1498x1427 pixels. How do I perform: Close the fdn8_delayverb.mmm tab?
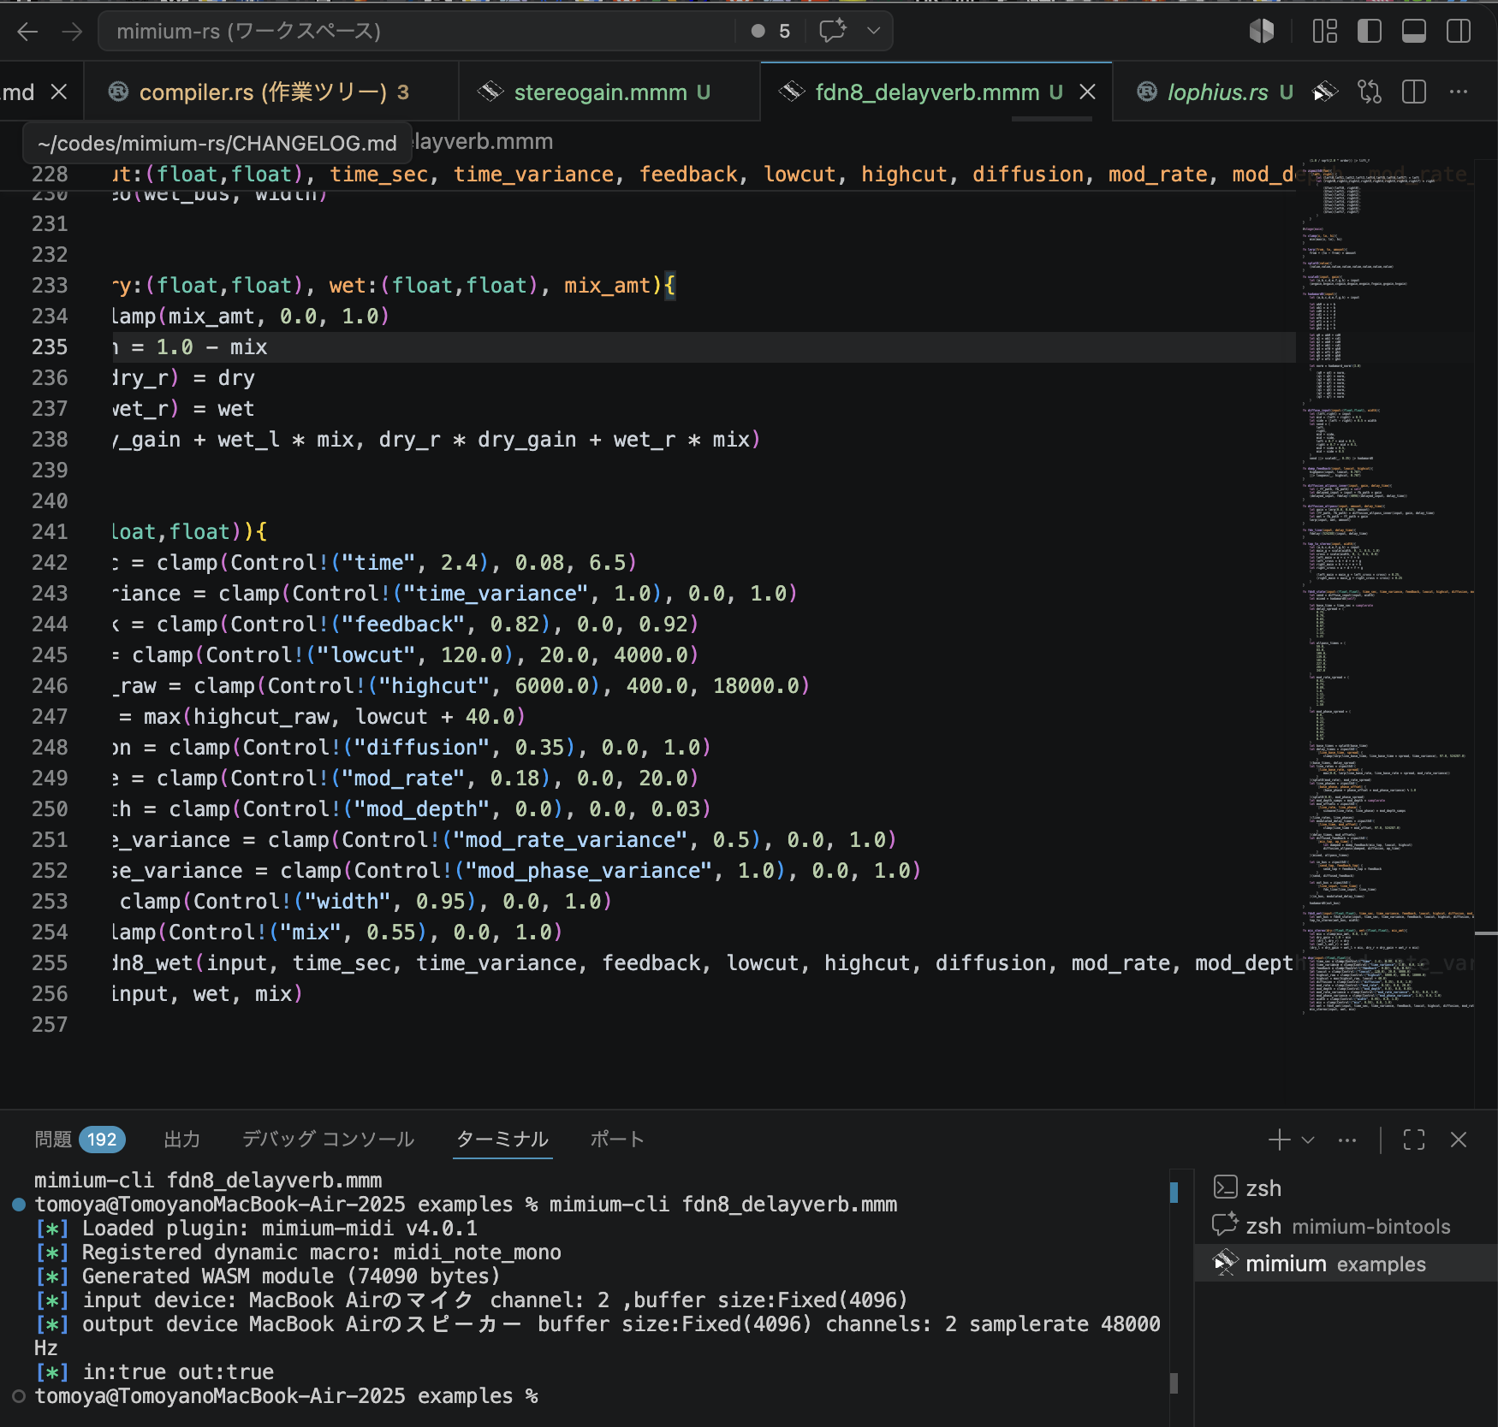tap(1087, 92)
